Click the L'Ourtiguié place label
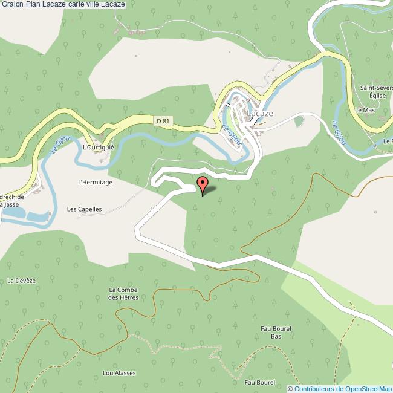The image size is (393, 393). tap(99, 147)
